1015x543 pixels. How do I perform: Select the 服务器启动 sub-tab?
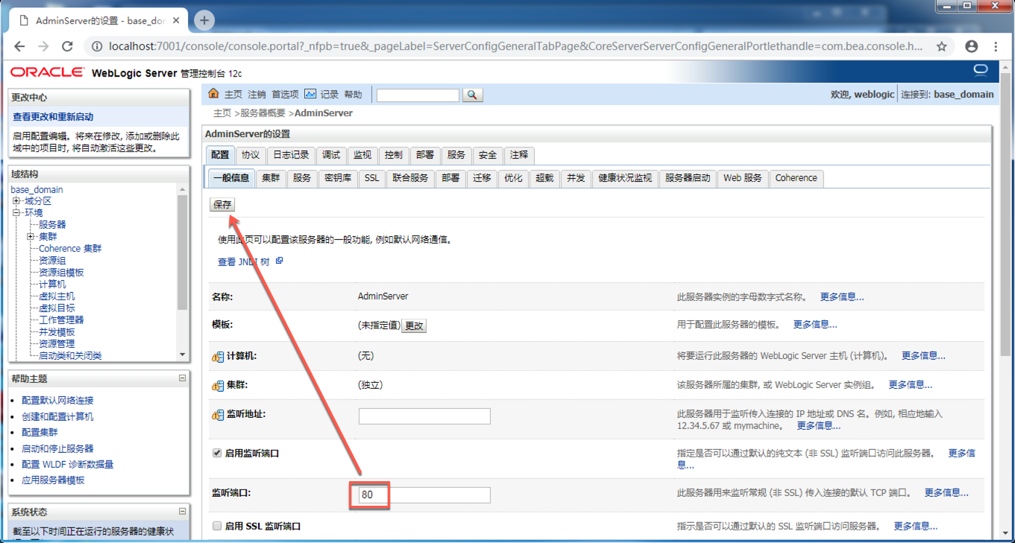click(x=688, y=178)
